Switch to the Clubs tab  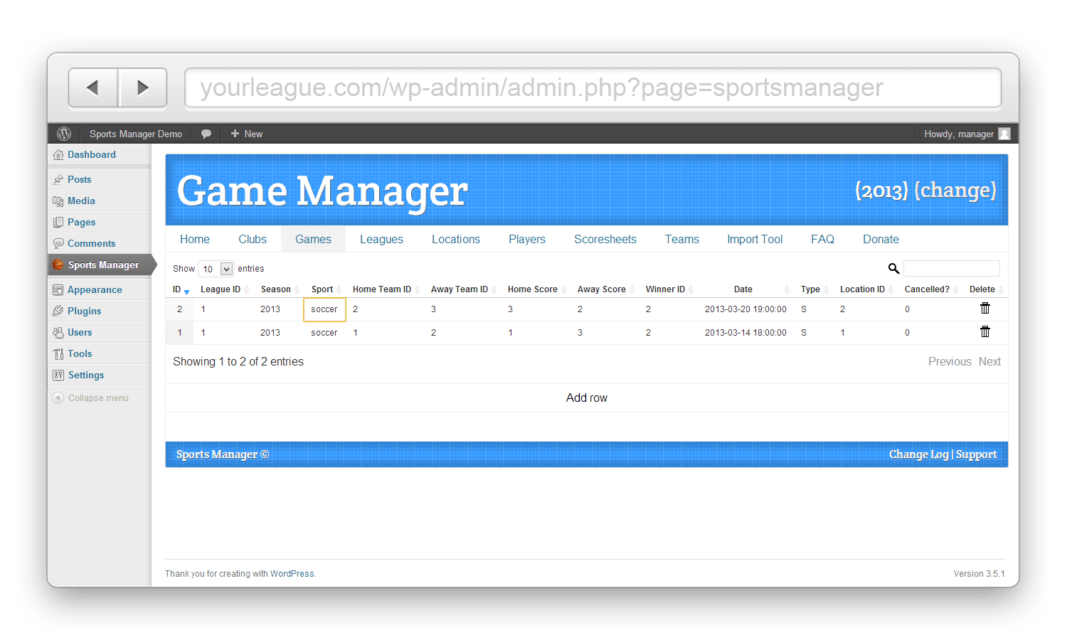(253, 239)
